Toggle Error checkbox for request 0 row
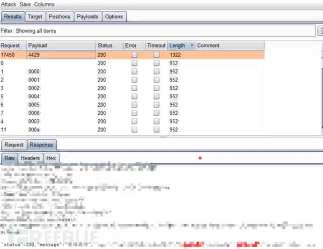323x249 pixels. tap(134, 63)
